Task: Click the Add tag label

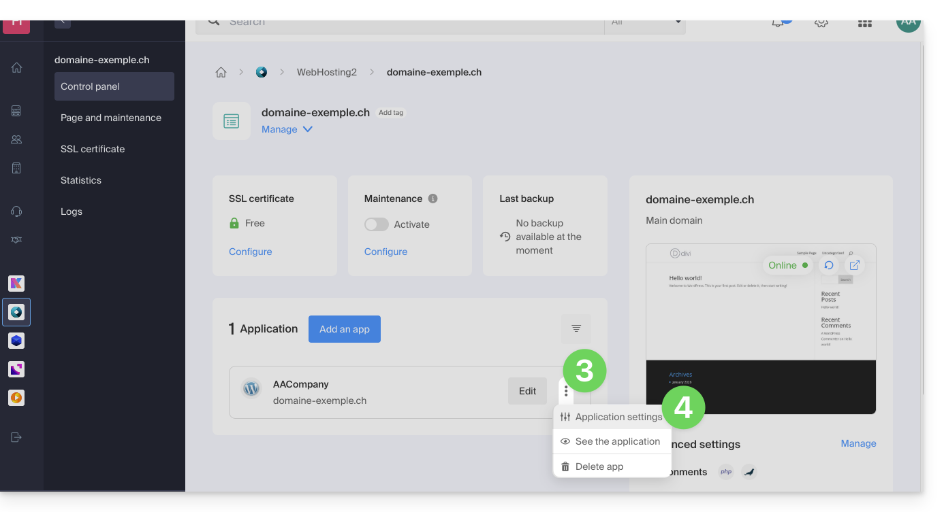Action: click(x=391, y=113)
